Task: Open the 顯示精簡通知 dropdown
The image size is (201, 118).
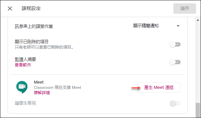Action: point(156,26)
